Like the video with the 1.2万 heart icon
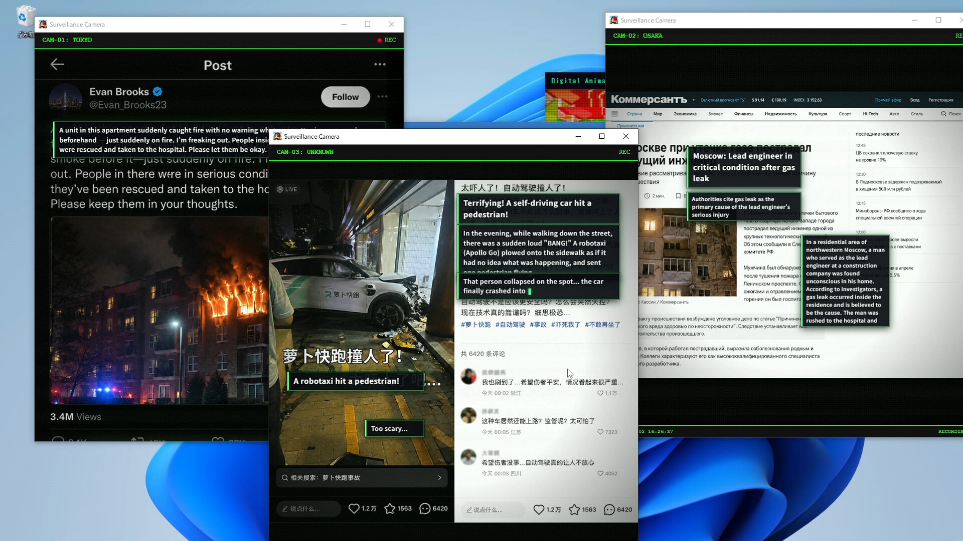 (354, 508)
